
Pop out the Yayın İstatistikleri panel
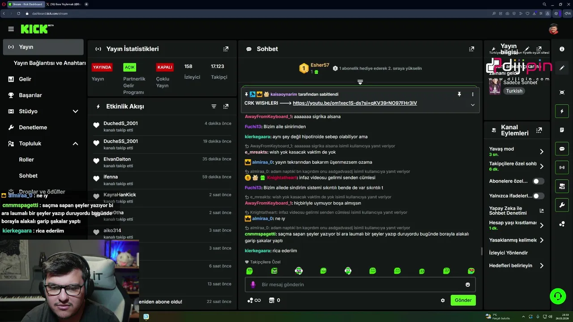tap(226, 49)
